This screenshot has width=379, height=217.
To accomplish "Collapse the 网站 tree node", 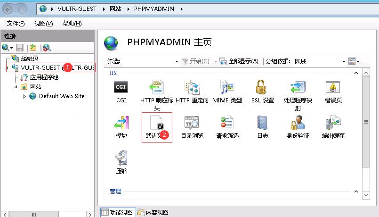I will click(16, 87).
